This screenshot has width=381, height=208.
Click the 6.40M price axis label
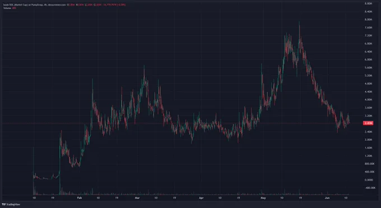pos(368,52)
